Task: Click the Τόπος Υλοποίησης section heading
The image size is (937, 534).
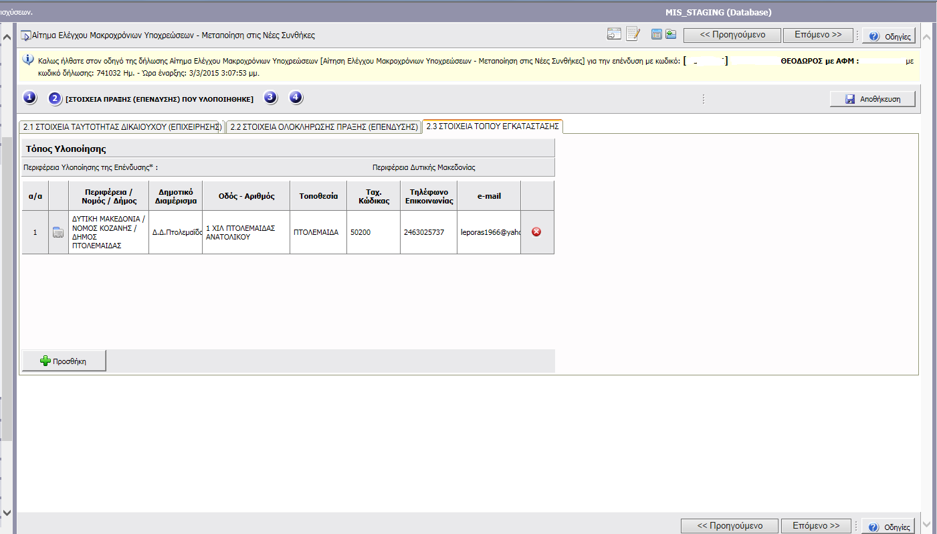Action: [66, 149]
